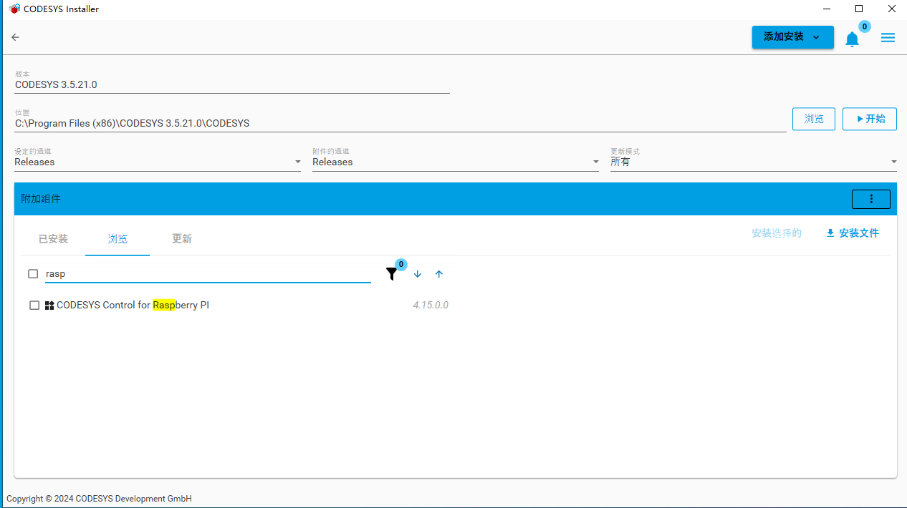Screen dimensions: 907x508
Task: Click the Copyright © 2024 CODESYS footer text
Action: tap(99, 499)
